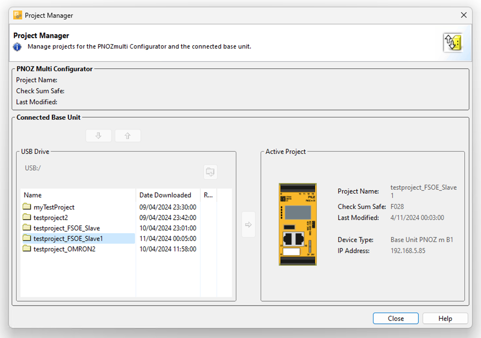Close the window using the title bar X

pos(464,15)
